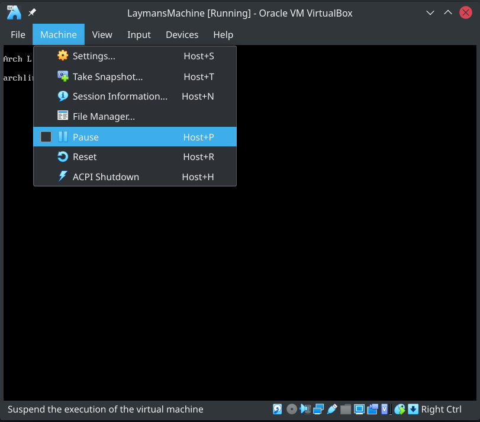
Task: Click the ACPI Shutdown lightning icon
Action: pyautogui.click(x=63, y=176)
